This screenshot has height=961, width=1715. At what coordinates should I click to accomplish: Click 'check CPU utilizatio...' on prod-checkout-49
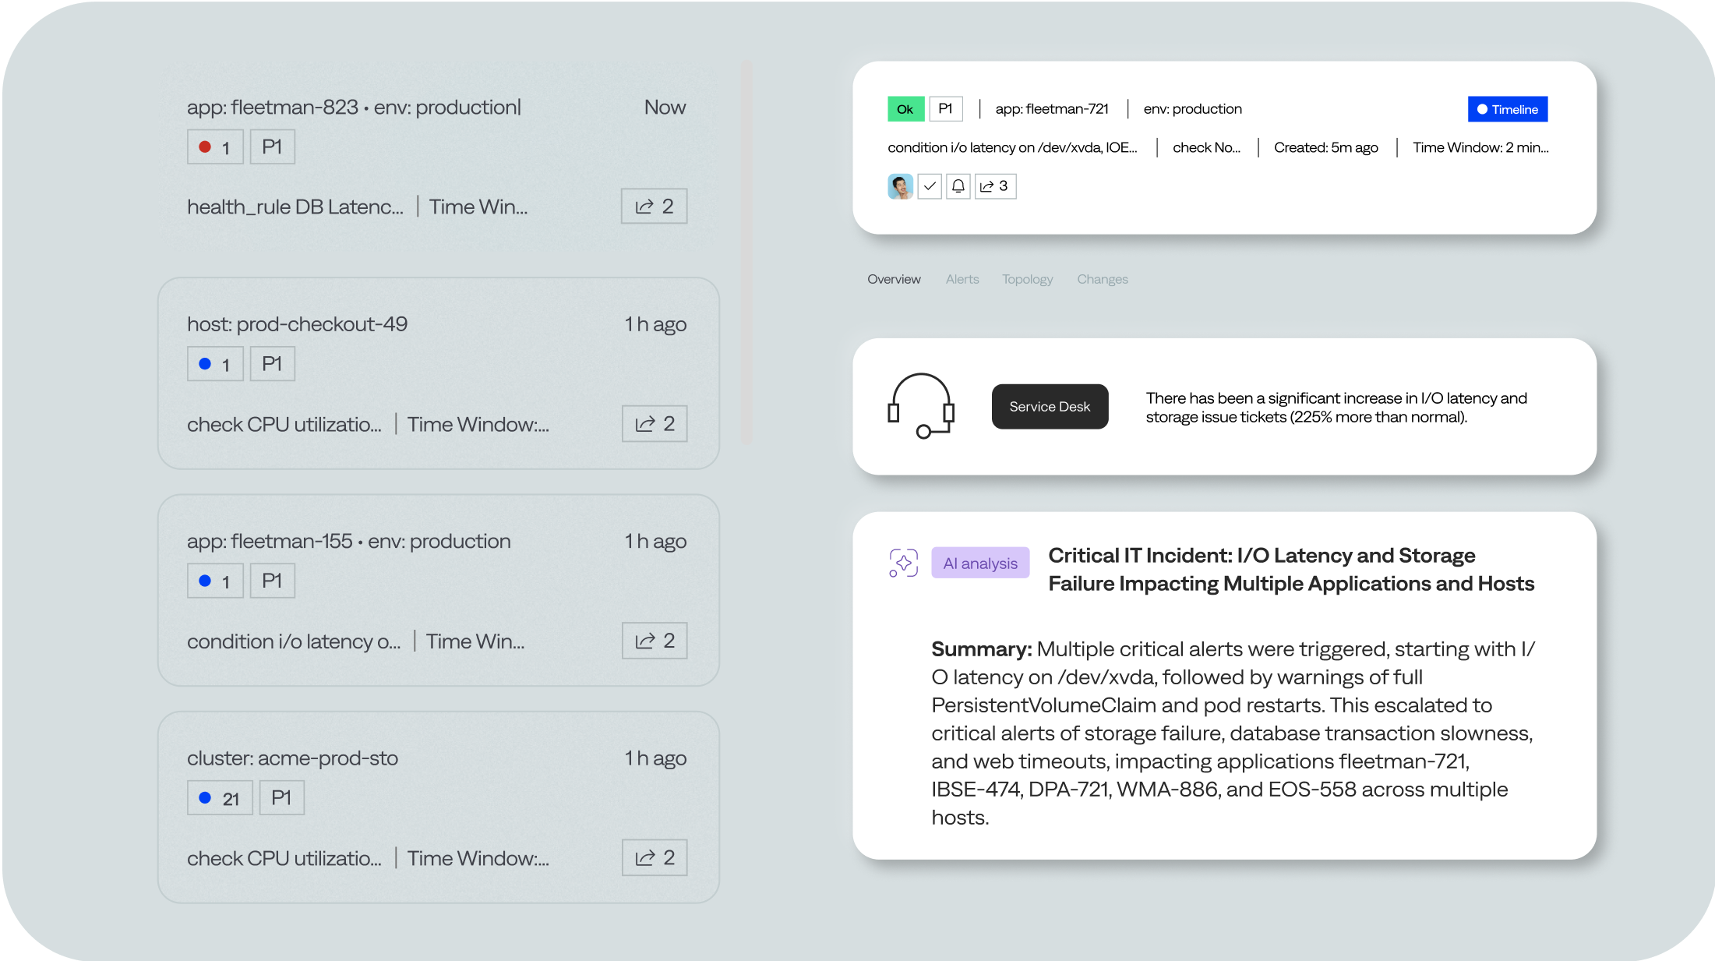(284, 424)
